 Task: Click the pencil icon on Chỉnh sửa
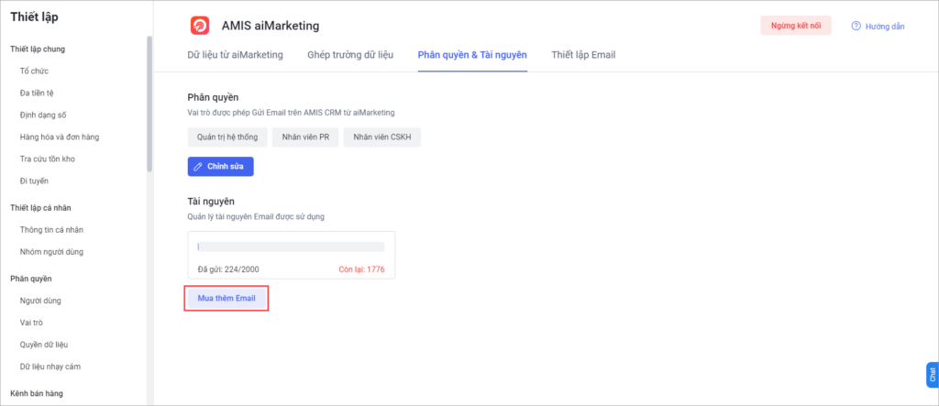tap(198, 167)
